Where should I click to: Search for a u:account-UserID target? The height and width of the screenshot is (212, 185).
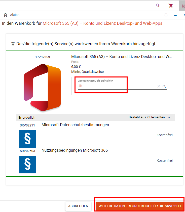(x=164, y=86)
